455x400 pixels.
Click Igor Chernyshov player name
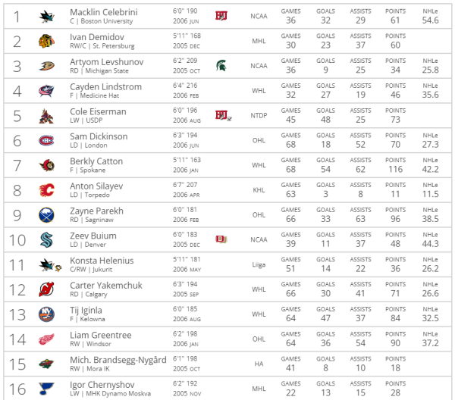pyautogui.click(x=102, y=385)
